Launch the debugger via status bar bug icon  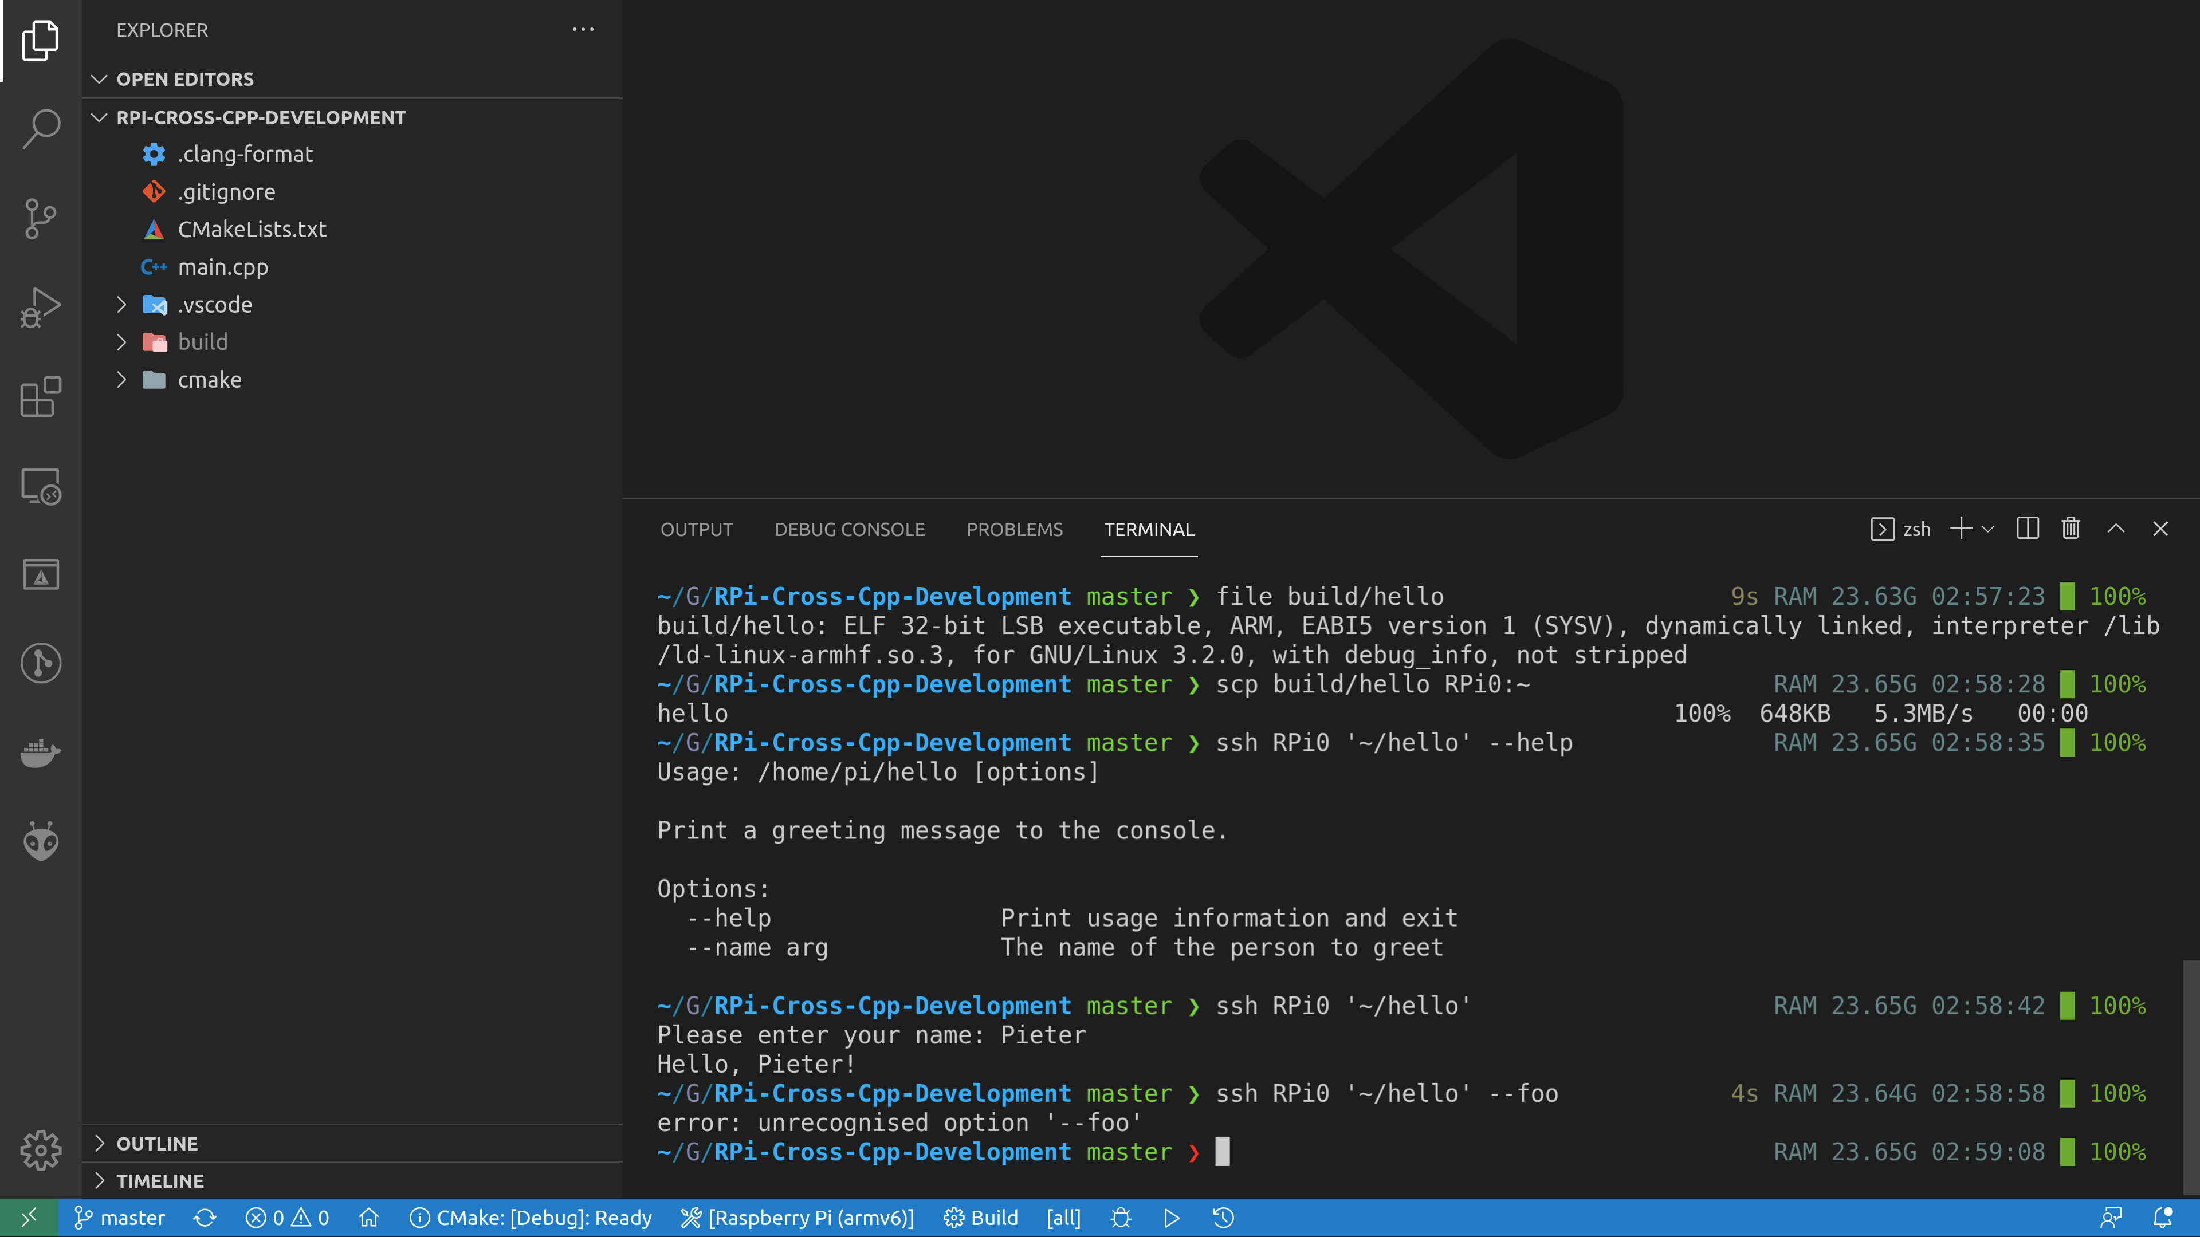[x=1121, y=1218]
